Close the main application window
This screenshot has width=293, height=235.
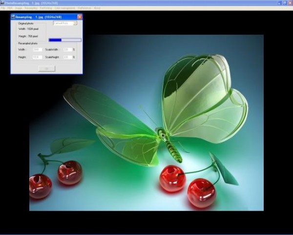pyautogui.click(x=290, y=3)
